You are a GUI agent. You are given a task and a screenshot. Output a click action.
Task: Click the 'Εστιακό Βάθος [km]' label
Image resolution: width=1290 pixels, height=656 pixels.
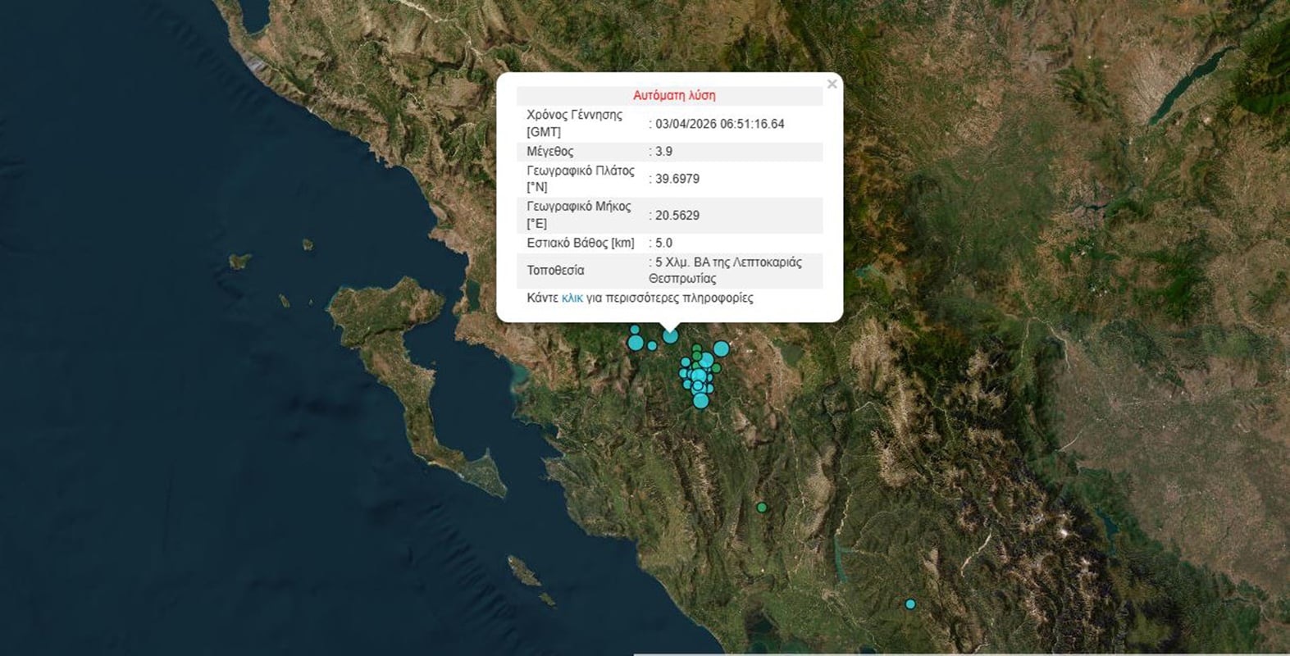(x=580, y=244)
